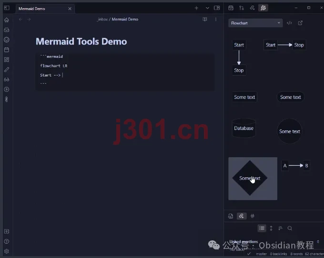Insert the horizontal Start to Stop sample
324x258 pixels.
pos(285,45)
